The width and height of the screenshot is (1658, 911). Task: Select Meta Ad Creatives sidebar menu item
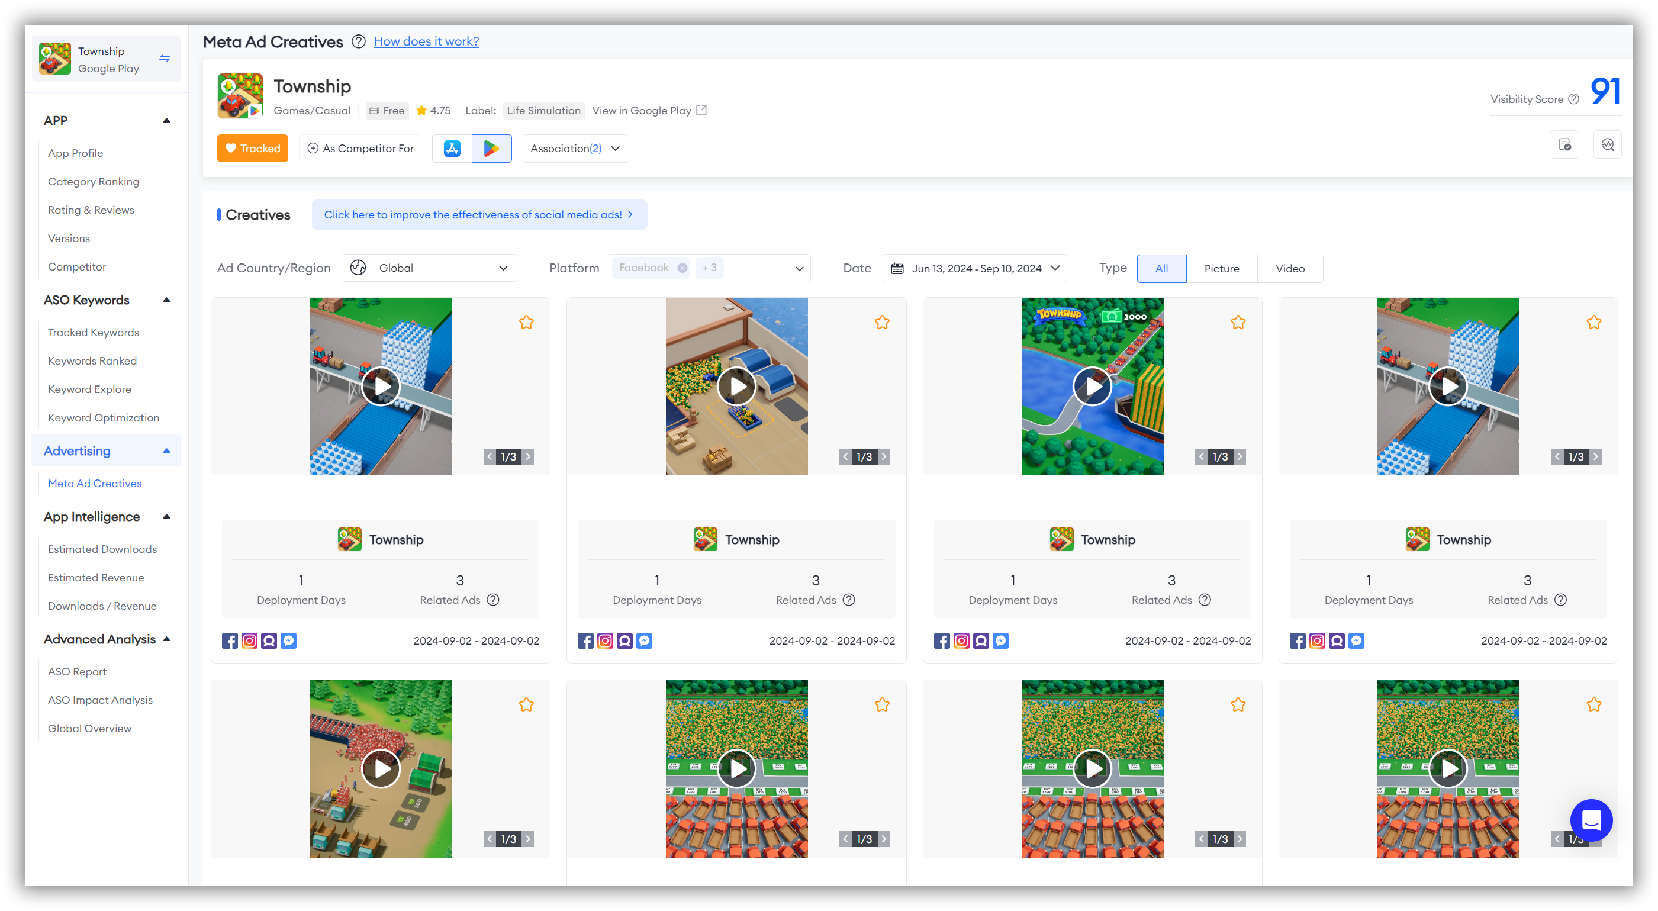[x=93, y=482]
